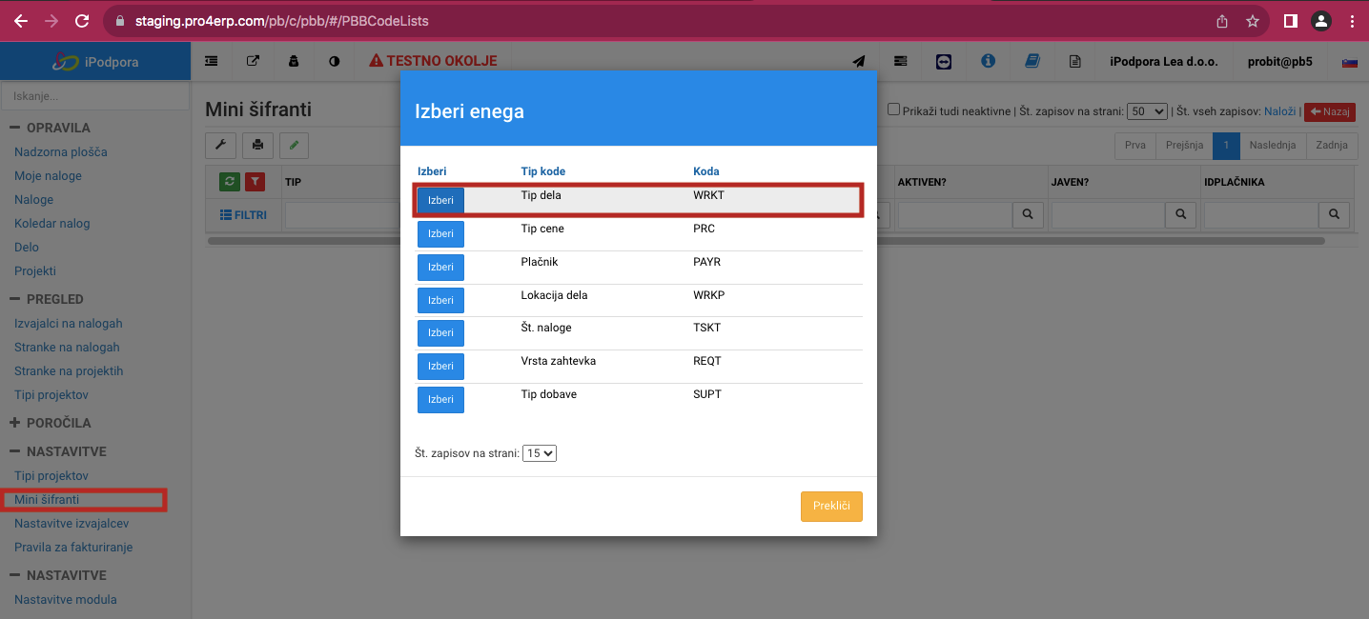Click the IDPLAČNIKA filter input field
The image size is (1369, 619).
click(x=1262, y=214)
